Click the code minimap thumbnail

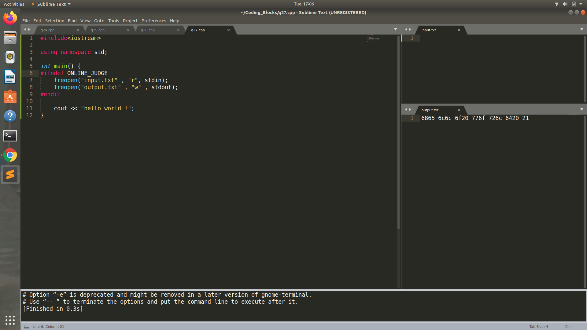pyautogui.click(x=374, y=38)
